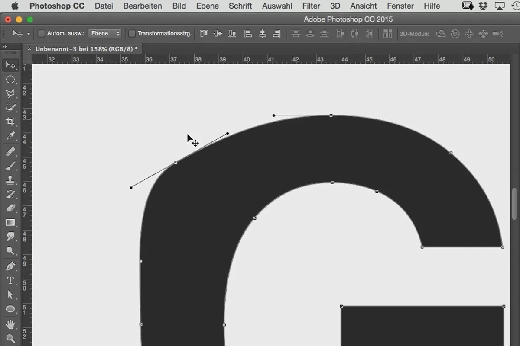Enable the Autom. ausw. checkbox
The image size is (520, 346).
tap(42, 33)
